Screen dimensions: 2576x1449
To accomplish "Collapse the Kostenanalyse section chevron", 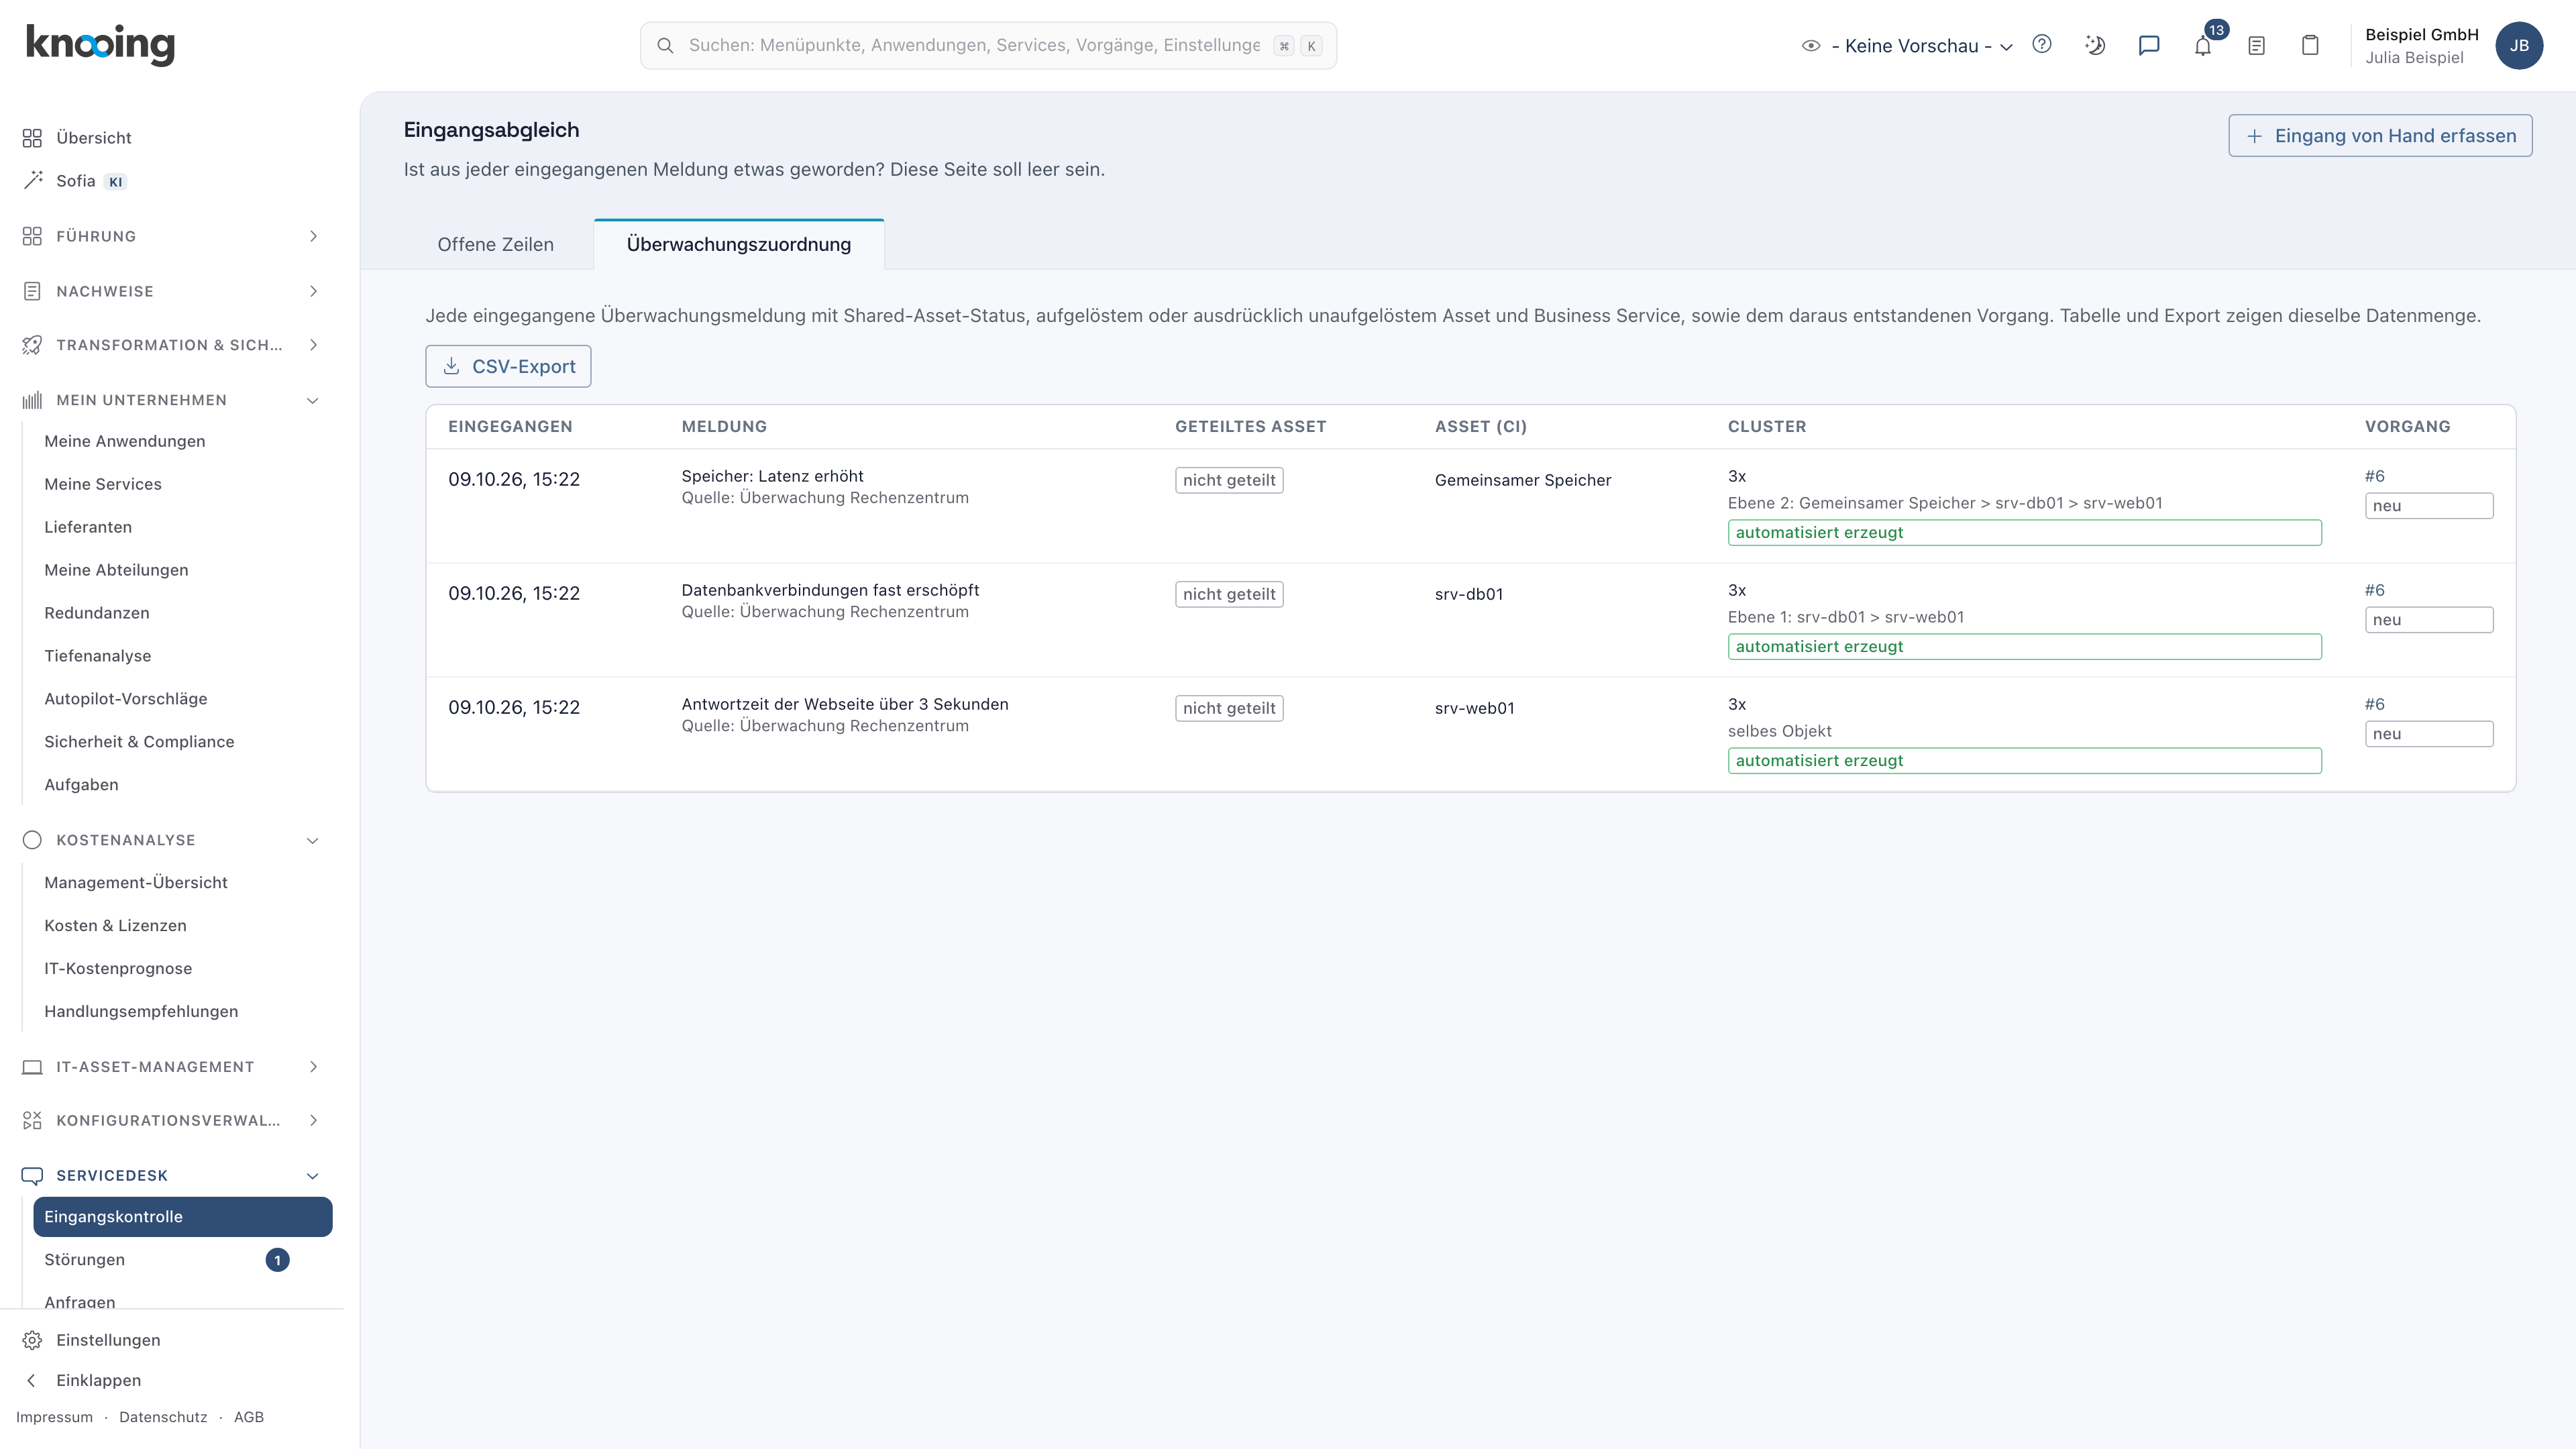I will pos(313,840).
